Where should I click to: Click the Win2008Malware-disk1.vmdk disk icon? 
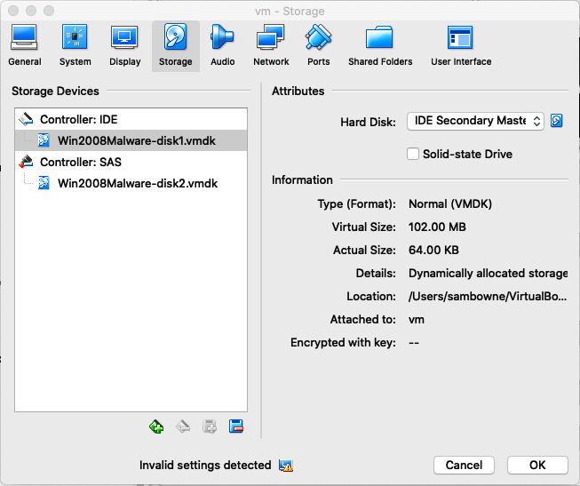tap(44, 140)
